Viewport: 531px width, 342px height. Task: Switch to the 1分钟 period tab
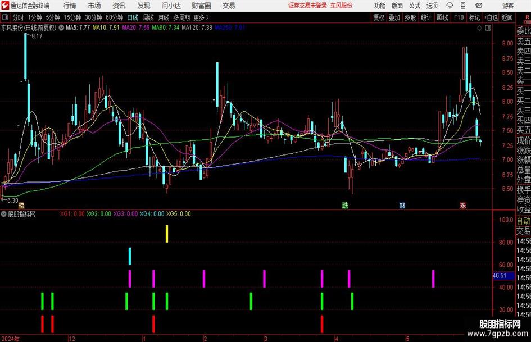(35, 17)
